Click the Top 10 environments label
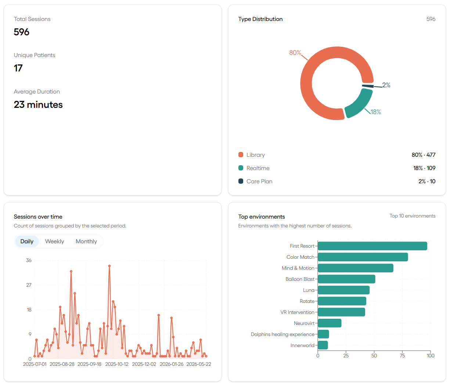Screen dimensions: 450x385 point(413,216)
